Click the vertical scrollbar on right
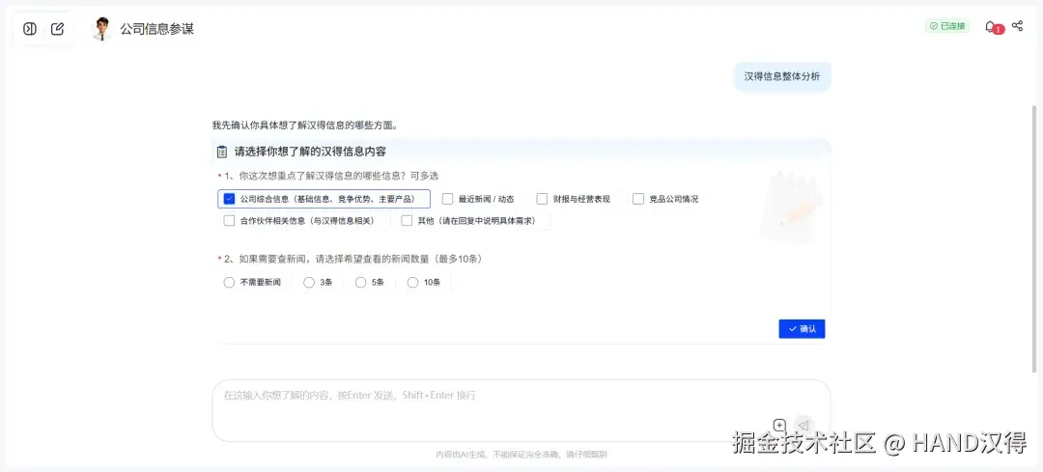This screenshot has width=1043, height=472. [x=1033, y=239]
